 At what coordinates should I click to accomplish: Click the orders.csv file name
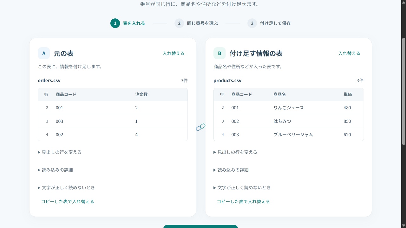pos(49,80)
